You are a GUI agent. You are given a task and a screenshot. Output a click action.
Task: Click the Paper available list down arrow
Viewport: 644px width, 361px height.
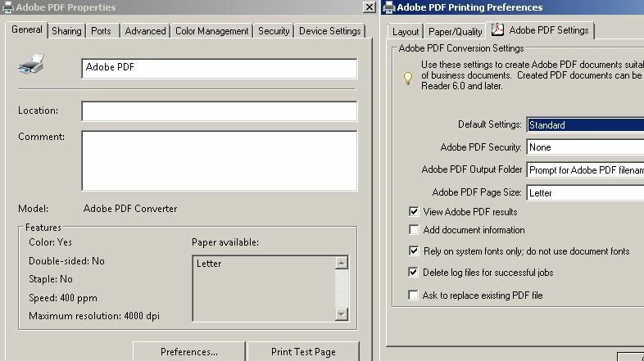342,314
